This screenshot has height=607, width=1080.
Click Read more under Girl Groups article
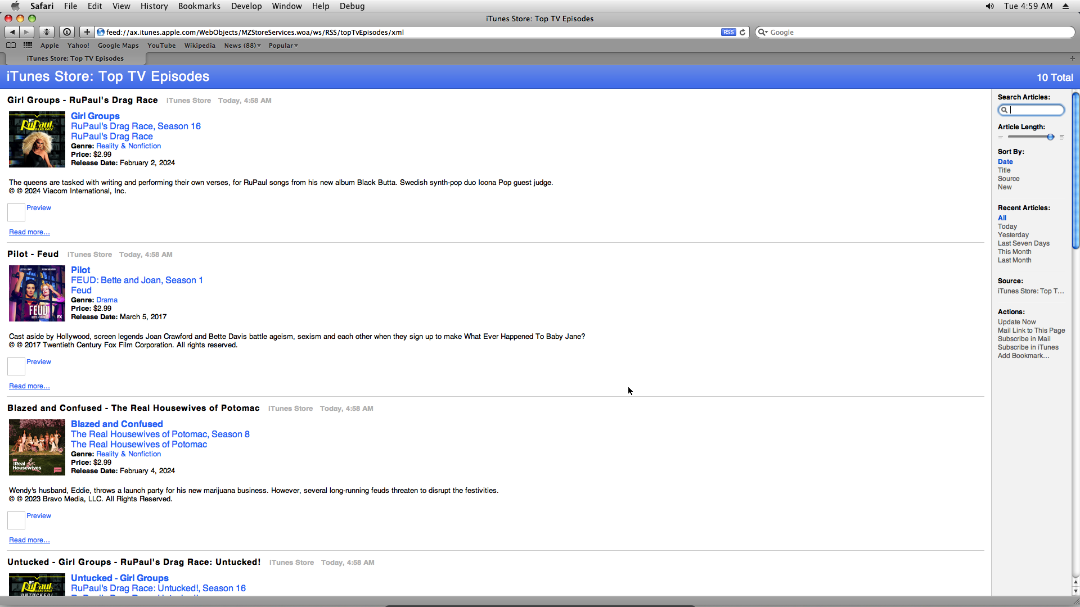point(29,232)
